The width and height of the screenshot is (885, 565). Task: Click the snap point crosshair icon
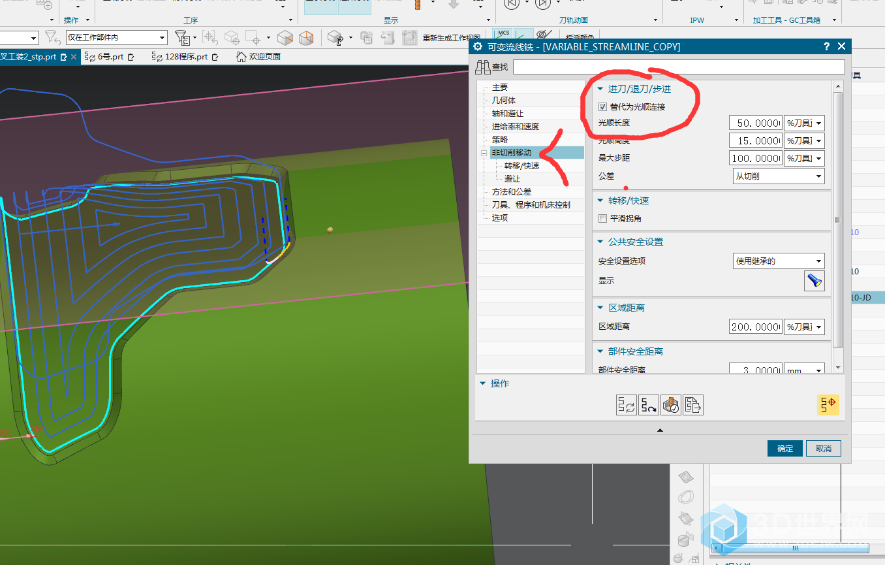(210, 38)
